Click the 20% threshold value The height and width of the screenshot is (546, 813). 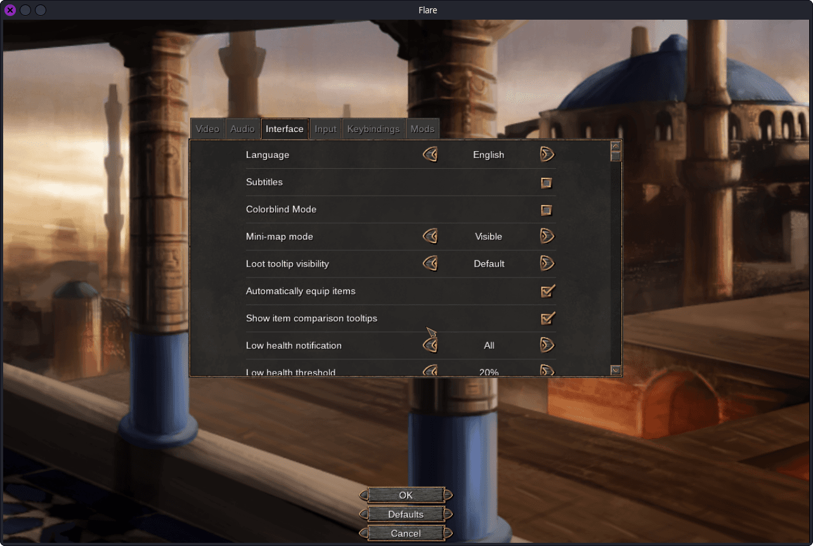point(489,372)
